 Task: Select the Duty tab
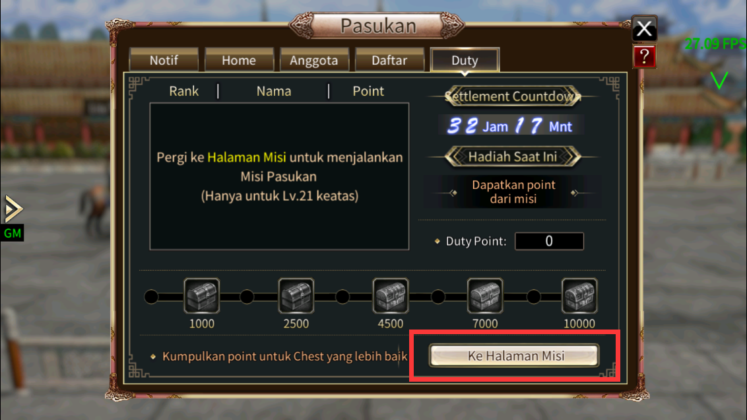pos(465,60)
